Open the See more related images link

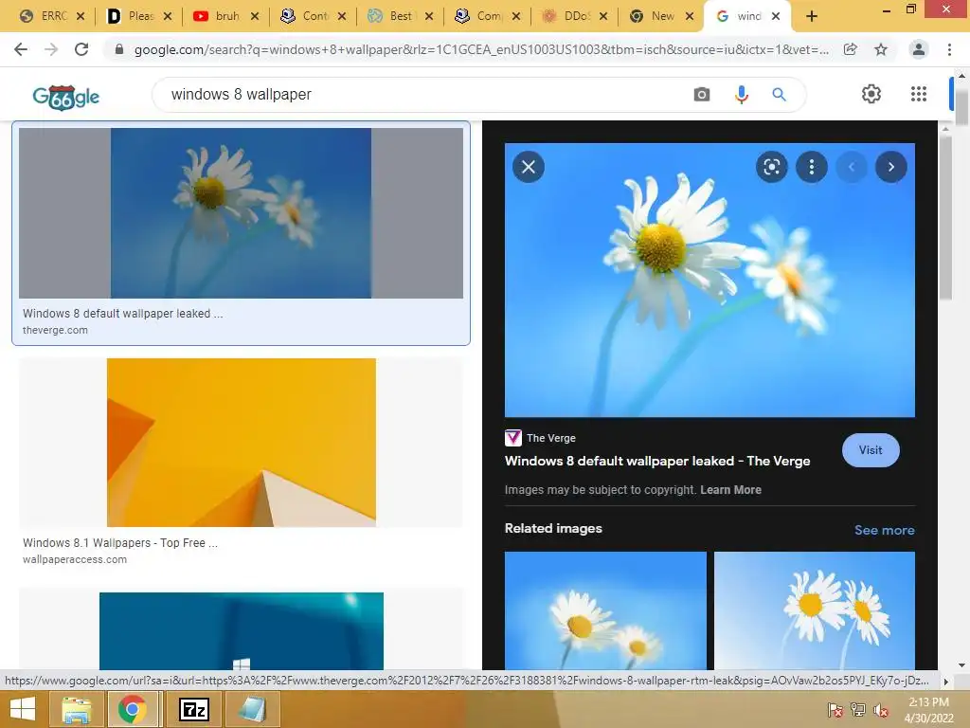884,530
